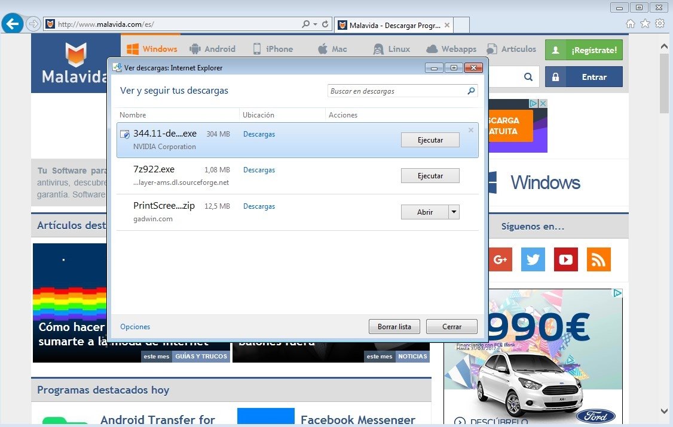The image size is (673, 427).
Task: Run the 344.11 NVIDIA download with Ejecutar
Action: point(430,140)
